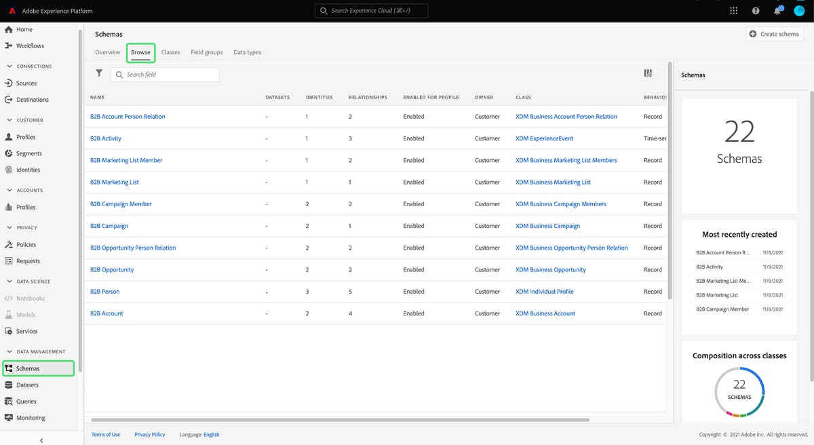
Task: Open the Help question mark menu
Action: pos(755,10)
